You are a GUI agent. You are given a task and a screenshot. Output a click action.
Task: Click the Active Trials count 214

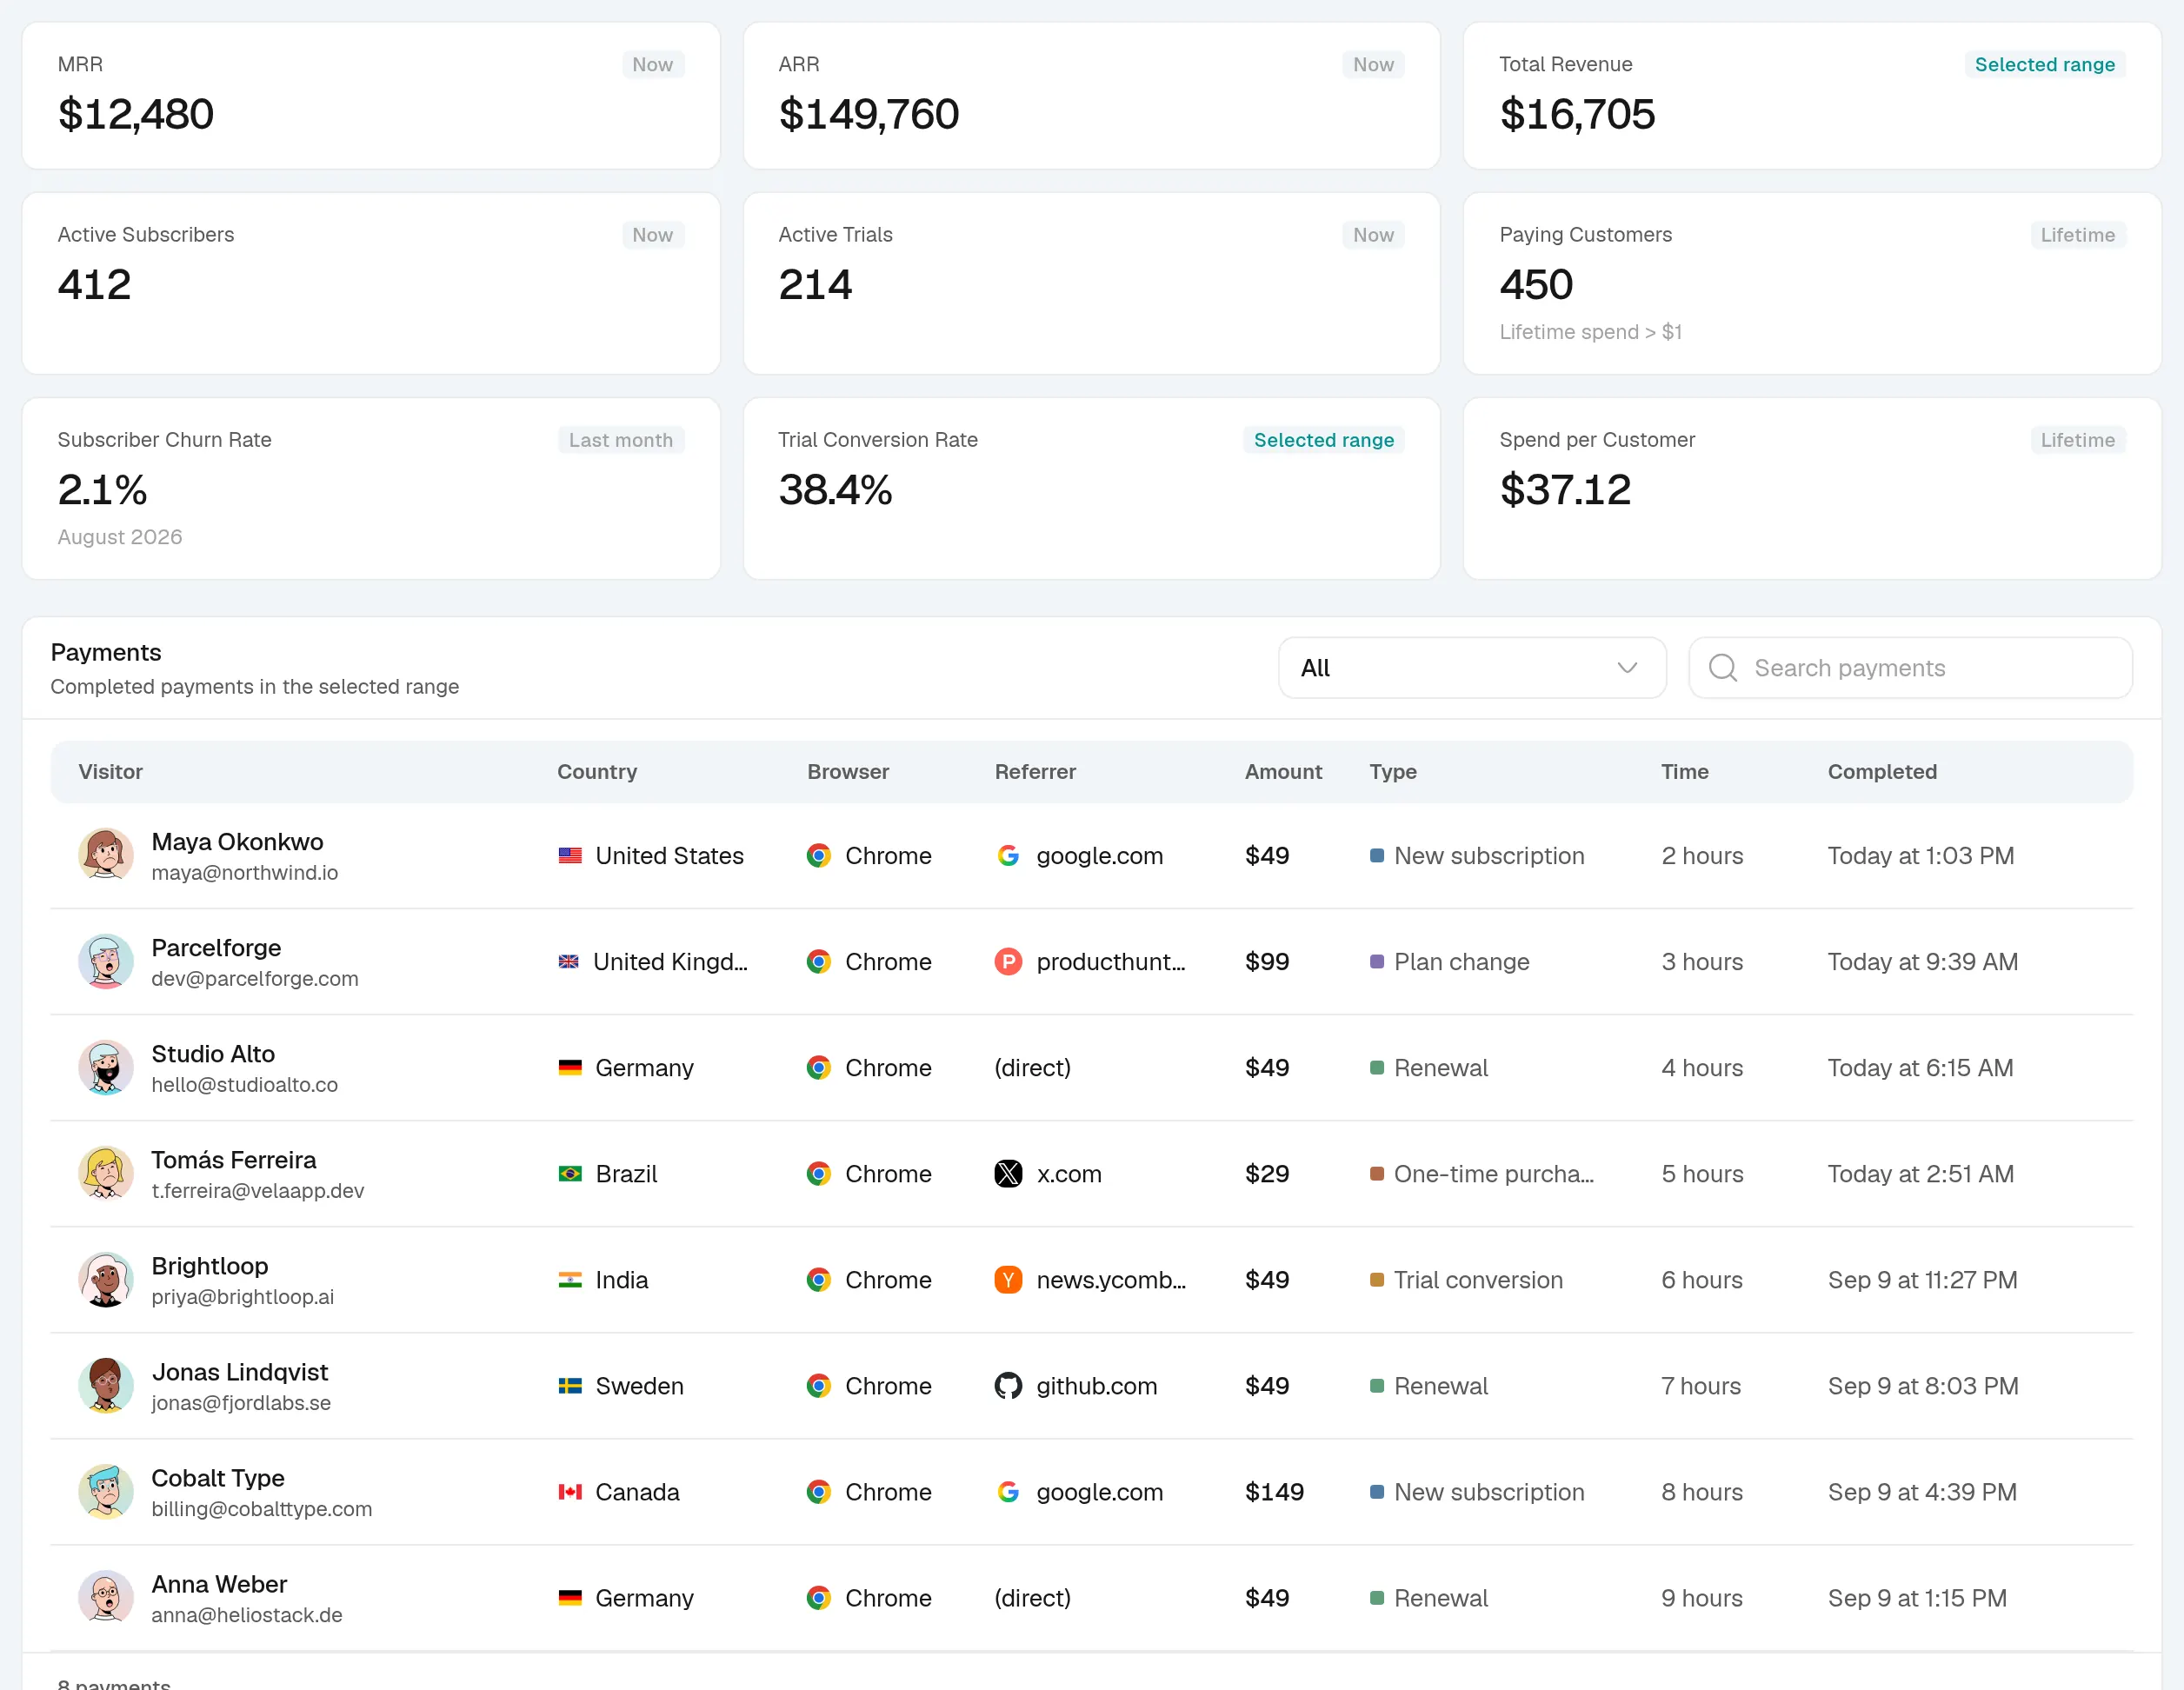tap(815, 284)
